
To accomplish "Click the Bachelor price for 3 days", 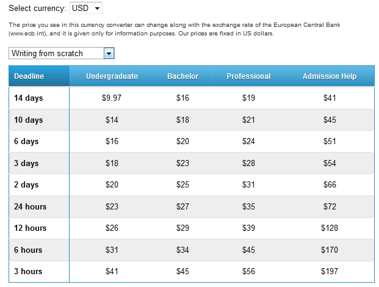I will tap(182, 163).
